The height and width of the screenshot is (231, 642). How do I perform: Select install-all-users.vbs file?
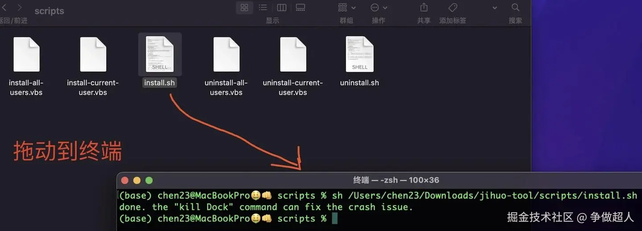pos(26,66)
